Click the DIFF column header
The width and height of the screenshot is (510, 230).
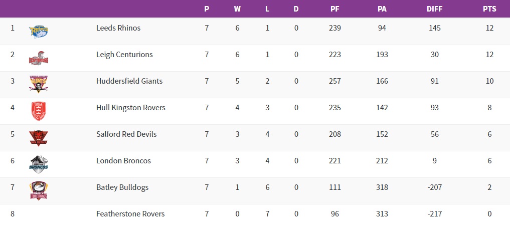435,9
